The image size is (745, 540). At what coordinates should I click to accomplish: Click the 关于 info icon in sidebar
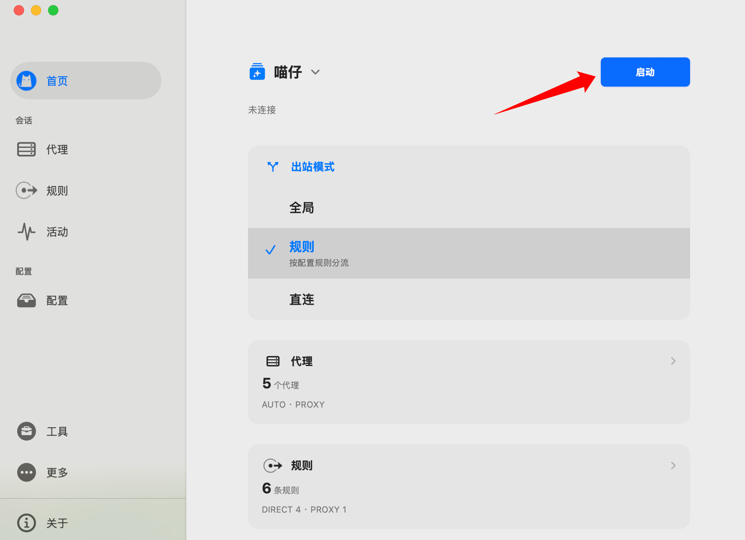[x=26, y=523]
